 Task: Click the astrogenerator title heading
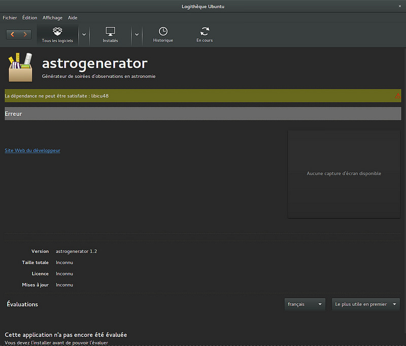(x=95, y=64)
